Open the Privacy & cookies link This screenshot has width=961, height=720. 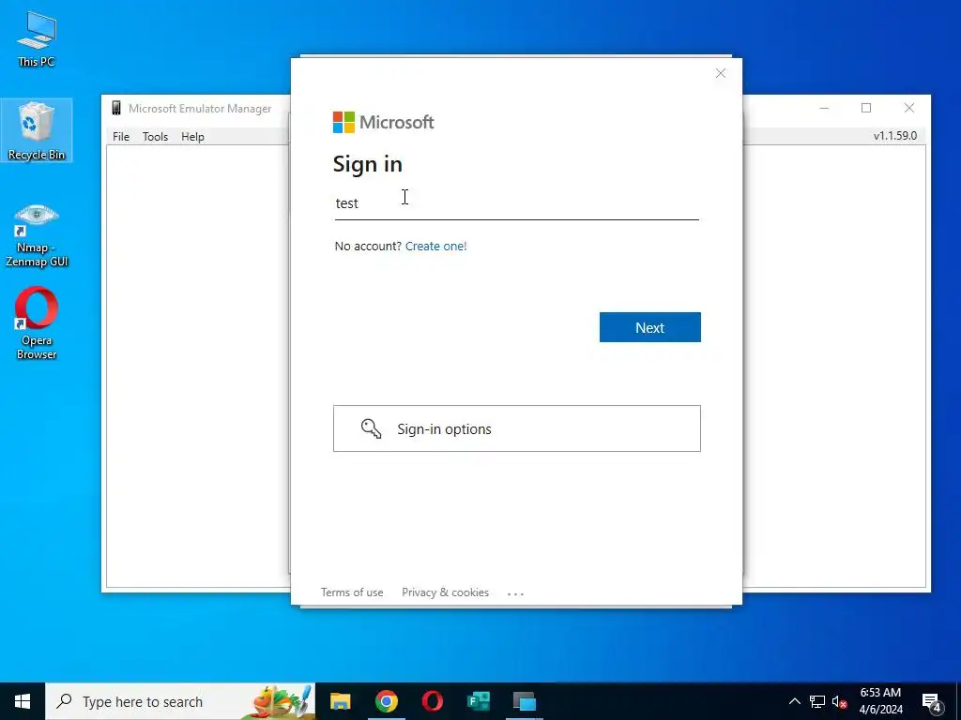(x=445, y=592)
